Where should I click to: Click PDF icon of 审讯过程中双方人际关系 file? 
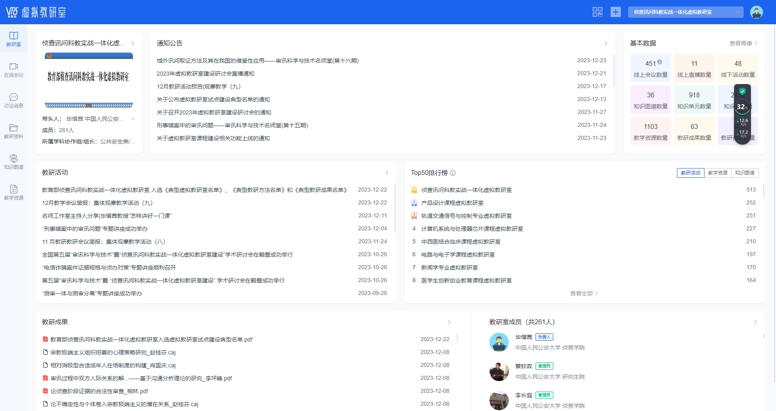[45, 378]
